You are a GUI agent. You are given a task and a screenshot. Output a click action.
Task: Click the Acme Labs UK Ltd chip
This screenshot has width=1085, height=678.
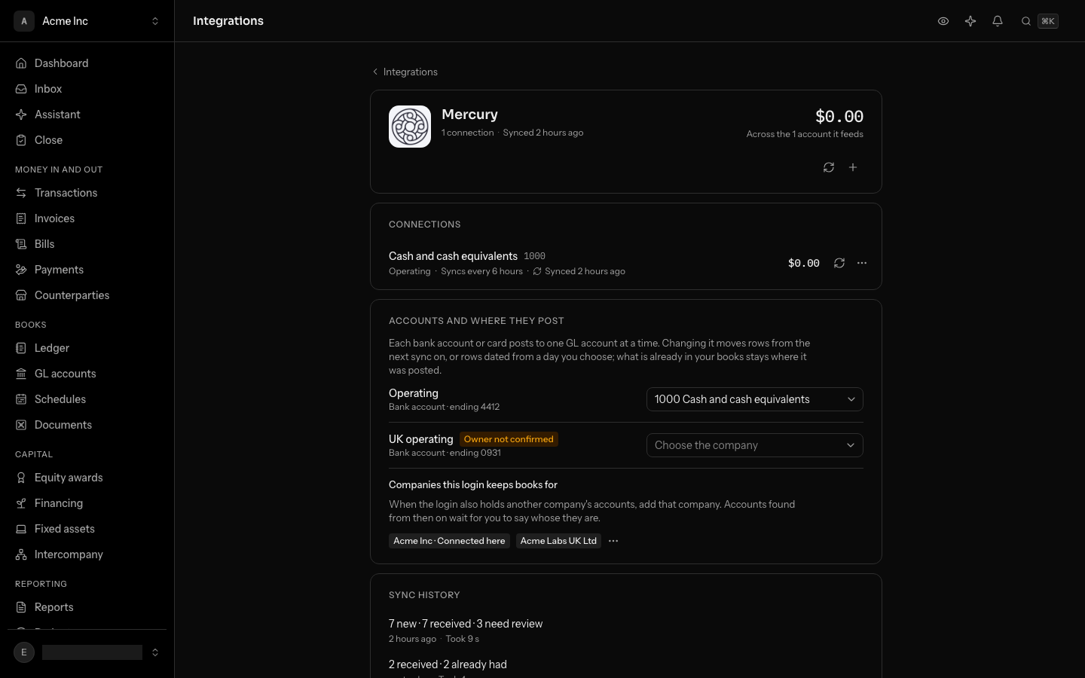(558, 541)
